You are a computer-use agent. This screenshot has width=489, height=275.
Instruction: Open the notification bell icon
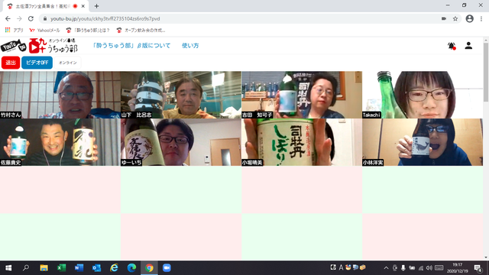pos(452,46)
